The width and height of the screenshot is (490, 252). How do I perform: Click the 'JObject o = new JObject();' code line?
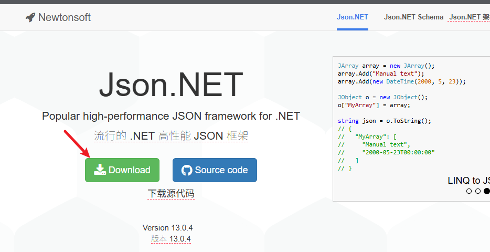pyautogui.click(x=383, y=97)
